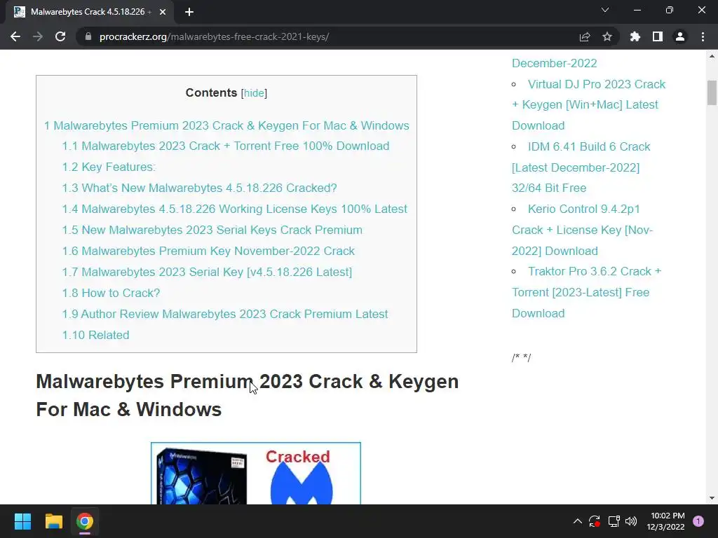Jump to 1.7 Malwarebytes 2023 Serial Key
Screen dimensions: 718x538
tap(207, 273)
